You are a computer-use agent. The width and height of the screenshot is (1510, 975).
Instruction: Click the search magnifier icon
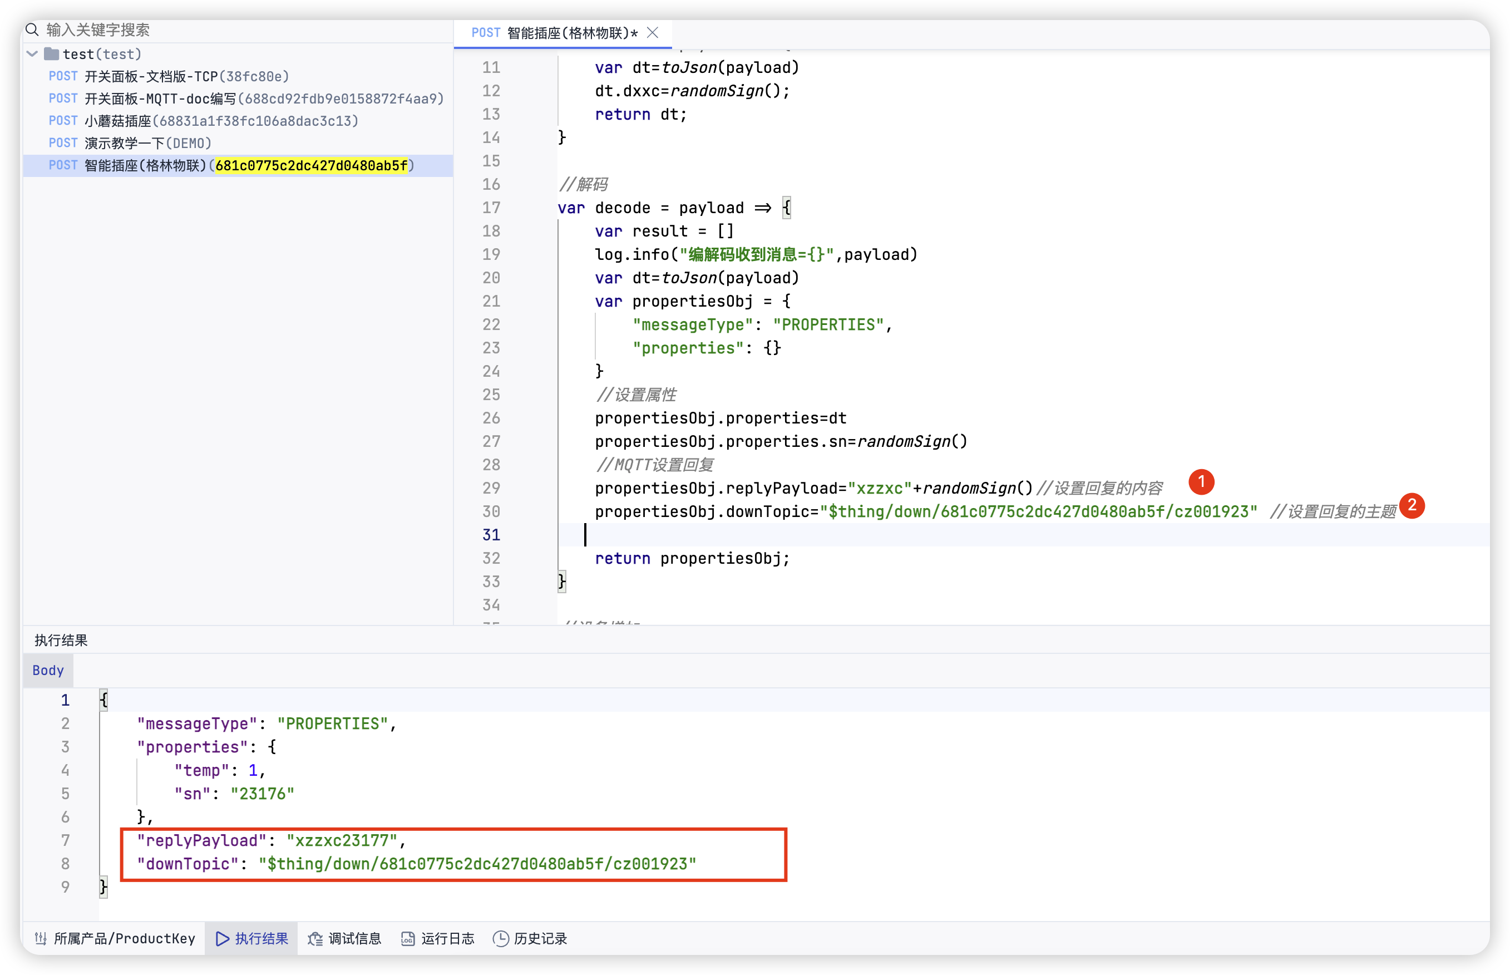(x=33, y=29)
